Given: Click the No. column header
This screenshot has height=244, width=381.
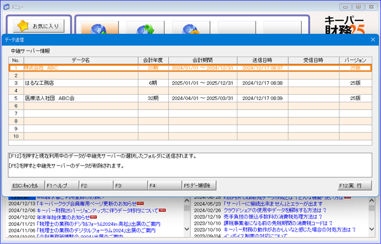Looking at the screenshot, I should [16, 60].
